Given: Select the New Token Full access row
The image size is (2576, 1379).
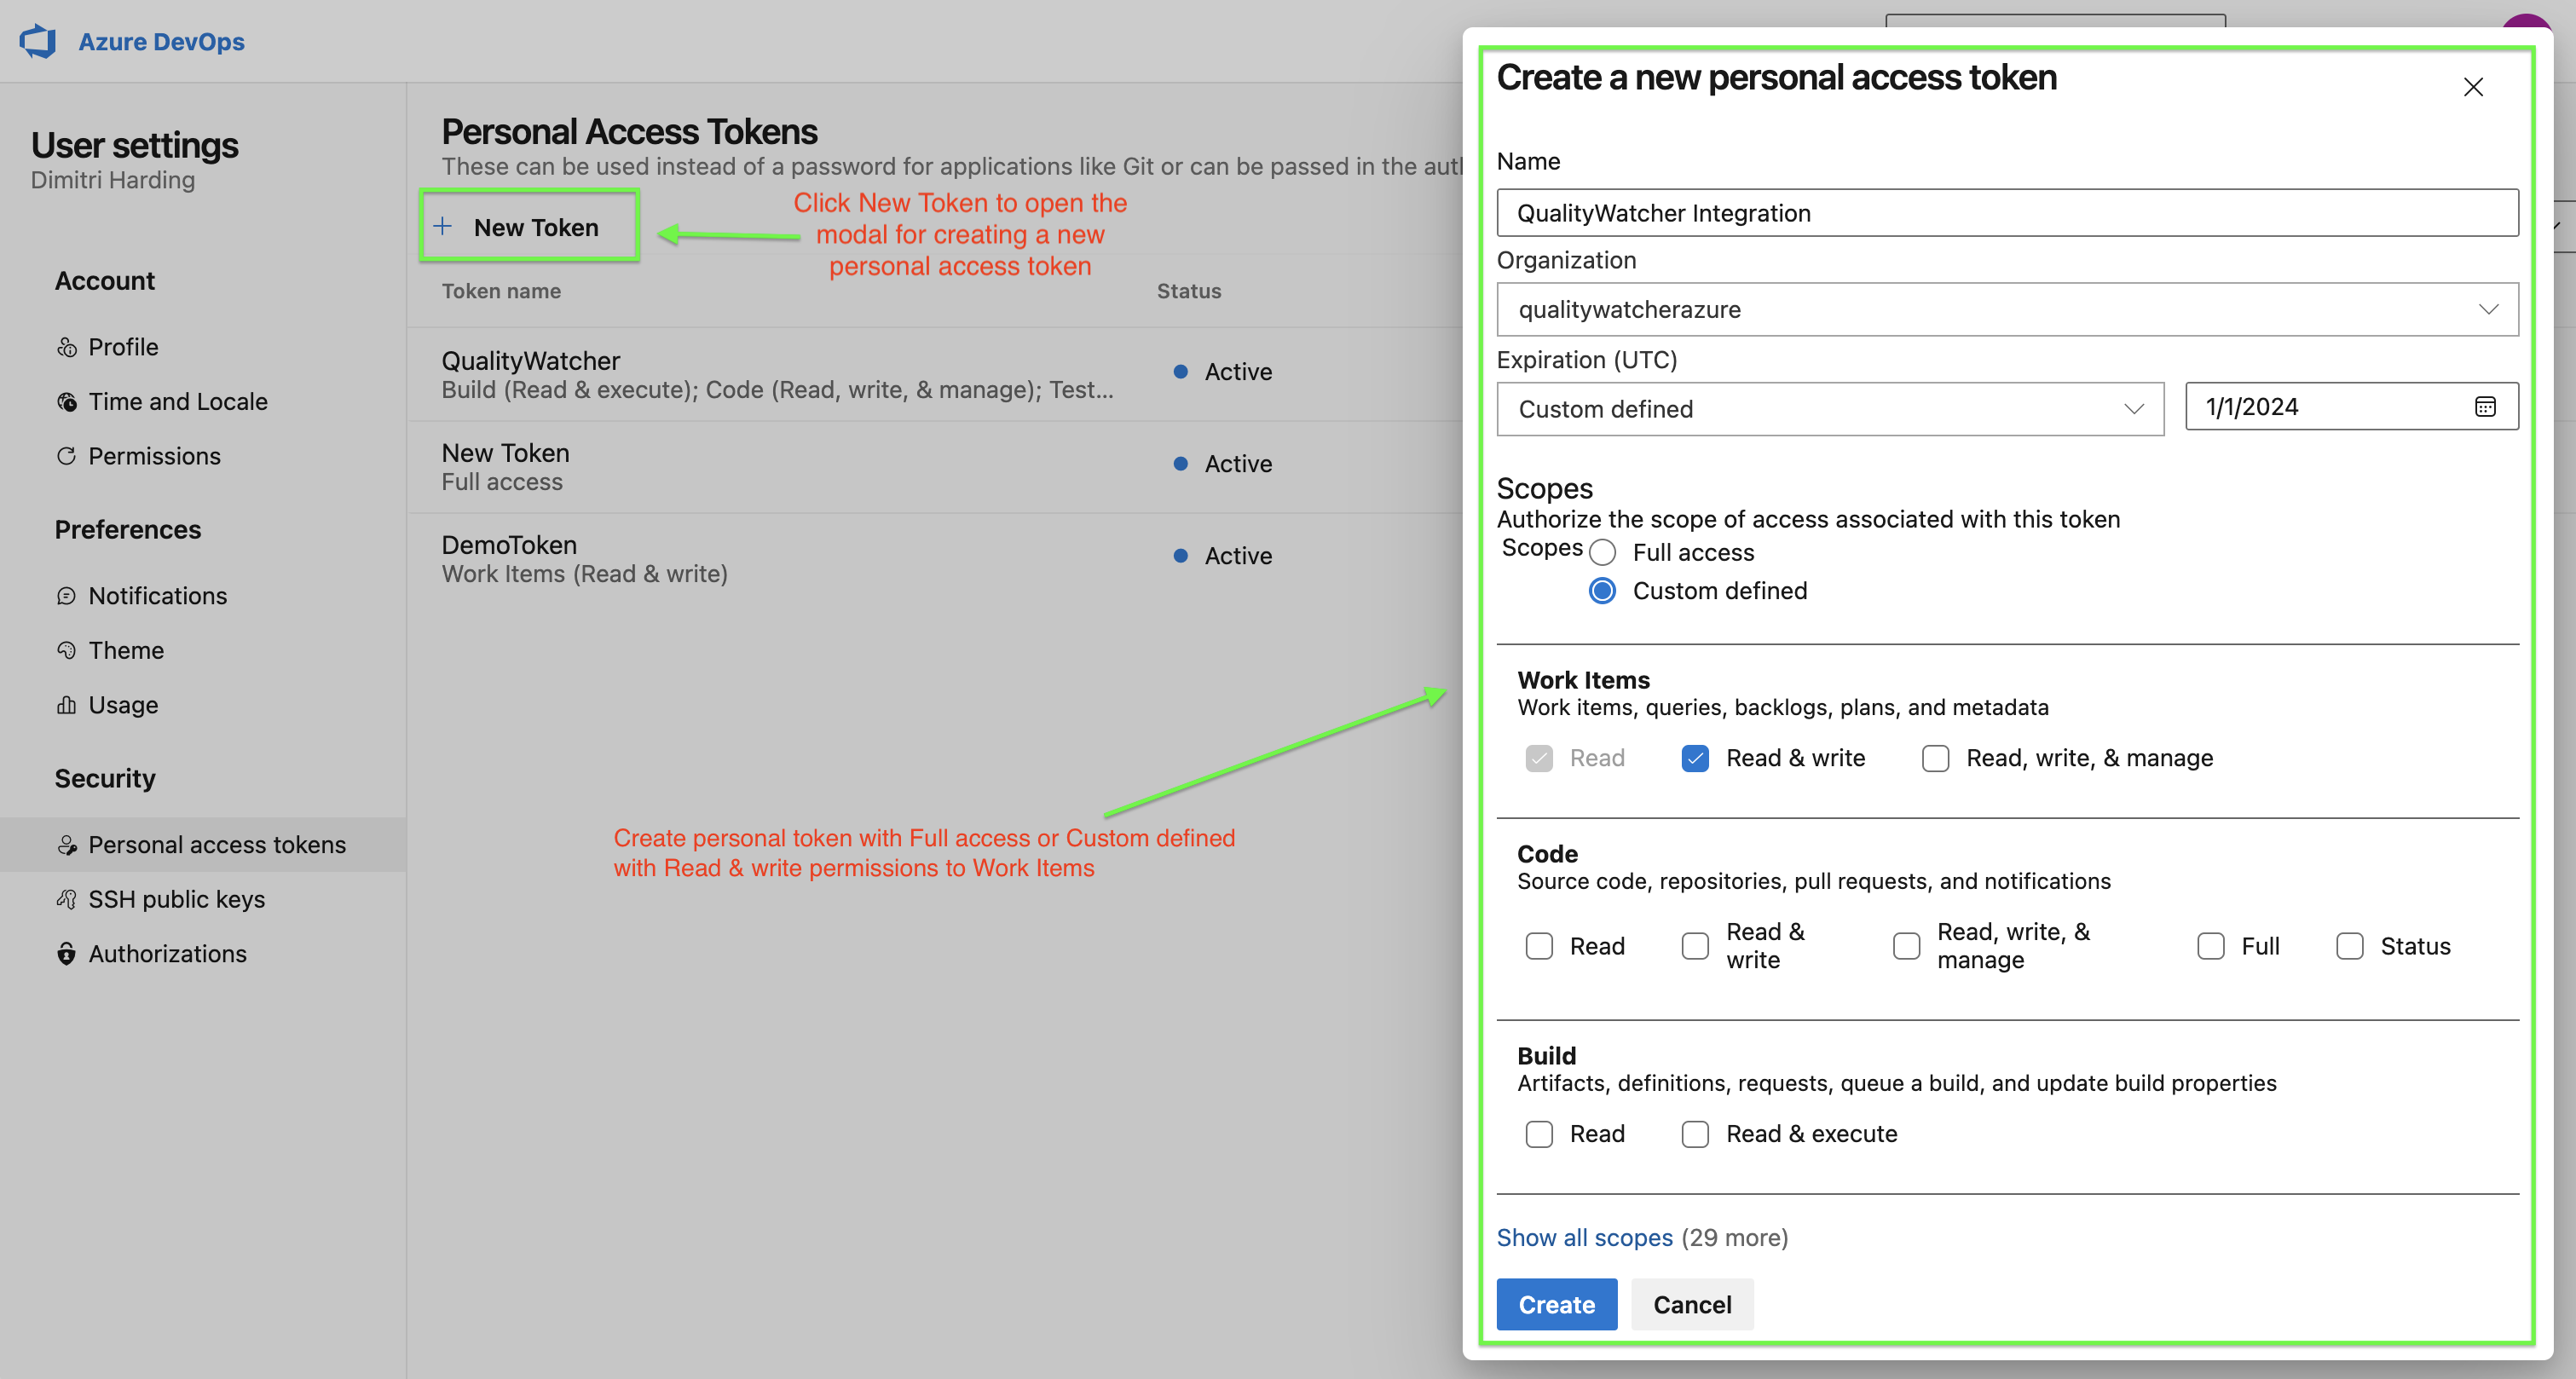Looking at the screenshot, I should [x=934, y=467].
